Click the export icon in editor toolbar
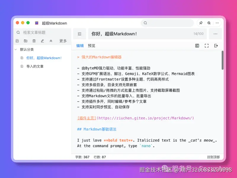This screenshot has height=178, width=237. 216,46
